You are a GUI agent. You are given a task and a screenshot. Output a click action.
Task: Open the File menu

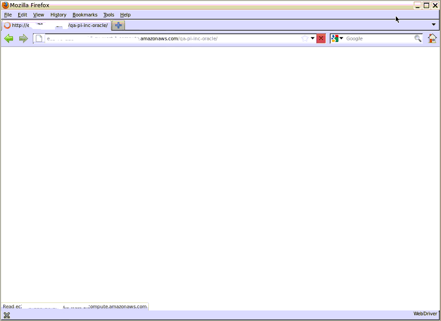pyautogui.click(x=8, y=15)
